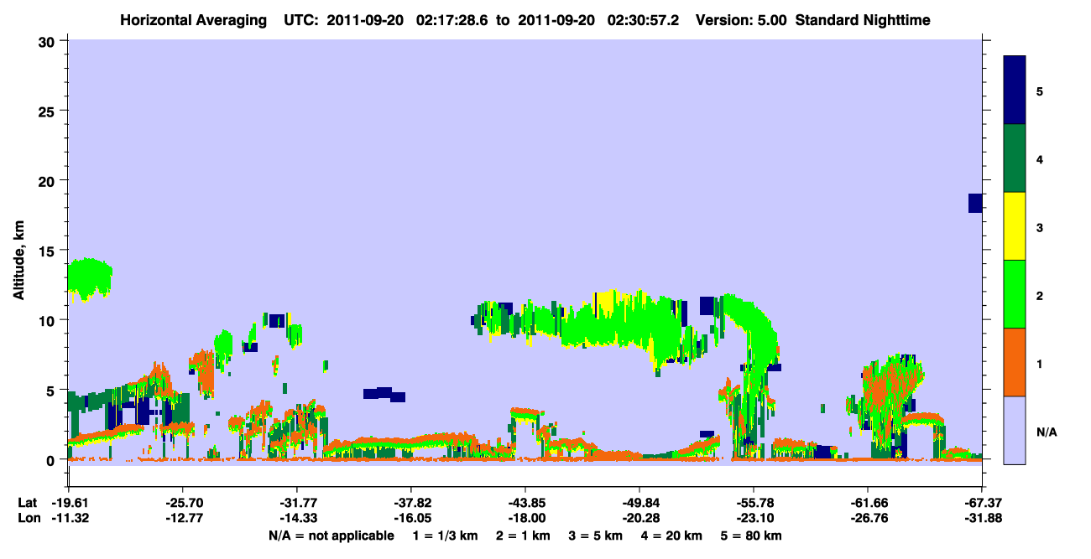Click the '5 = 80 km' legend entry
Screen dimensions: 1091x559
point(752,536)
